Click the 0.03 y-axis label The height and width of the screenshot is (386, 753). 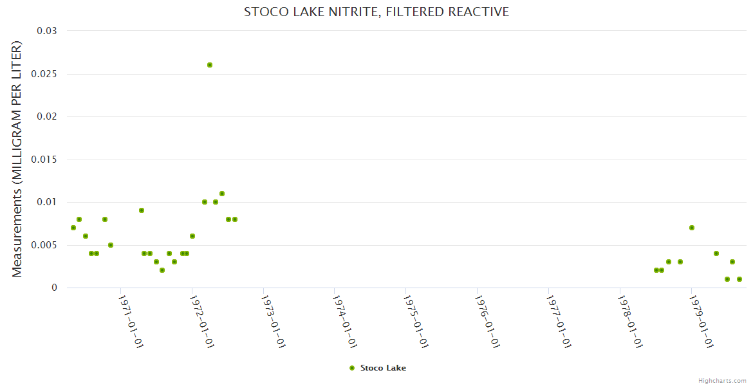(47, 31)
